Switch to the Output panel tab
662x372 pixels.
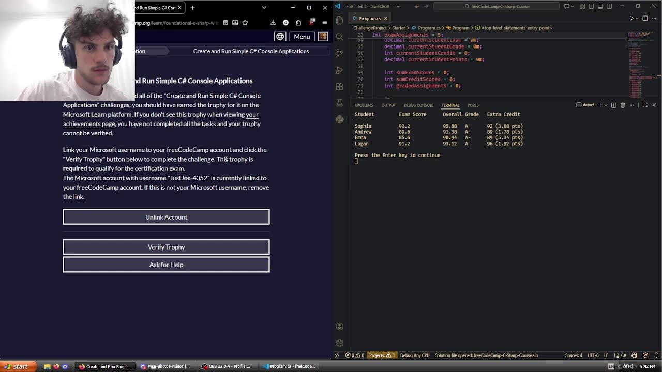click(x=388, y=105)
